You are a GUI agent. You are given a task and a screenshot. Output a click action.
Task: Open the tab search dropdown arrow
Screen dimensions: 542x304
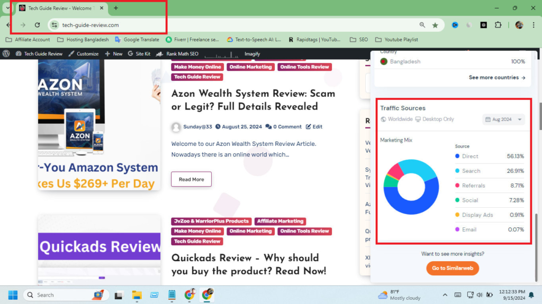point(7,8)
